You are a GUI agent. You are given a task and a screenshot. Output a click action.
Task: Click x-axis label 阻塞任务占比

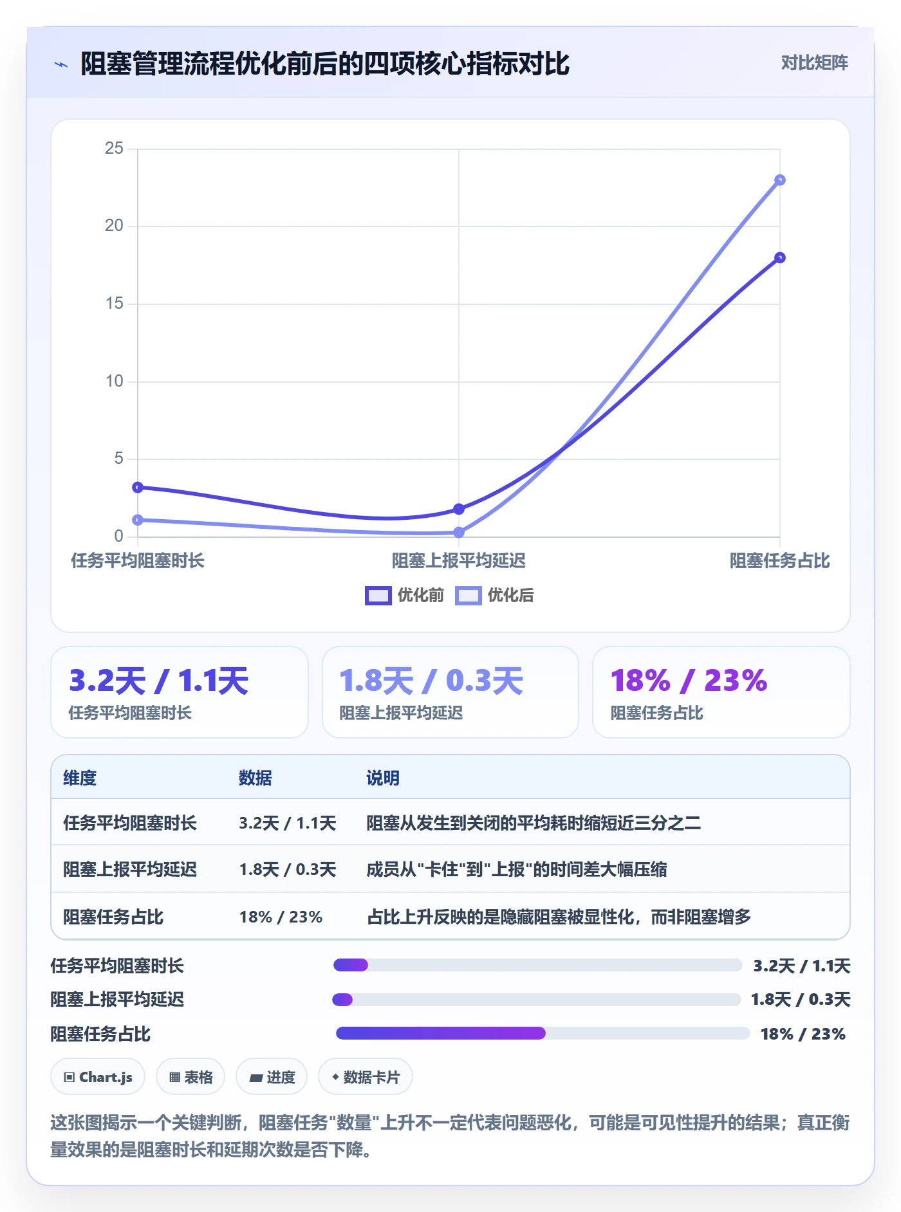click(x=780, y=561)
